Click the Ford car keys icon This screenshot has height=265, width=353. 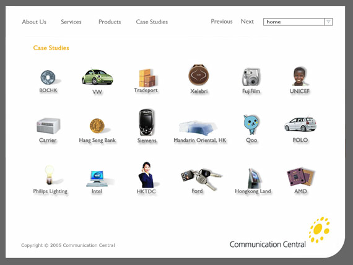201,179
